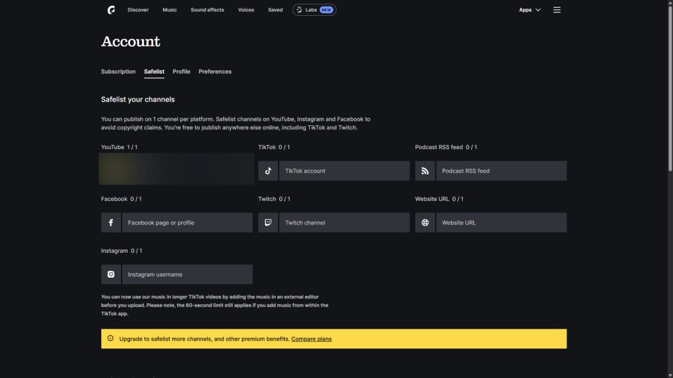
Task: Click the "YouTube 1 / 1" label
Action: [x=119, y=147]
